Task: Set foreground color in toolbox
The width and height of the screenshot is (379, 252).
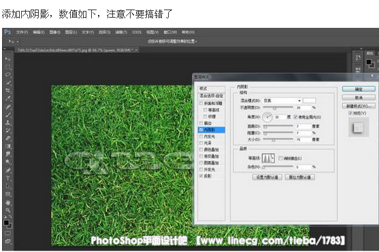Action: (x=6, y=223)
